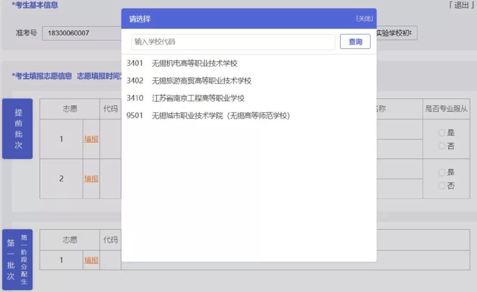
Task: Click the 退出 logout link
Action: pyautogui.click(x=461, y=5)
